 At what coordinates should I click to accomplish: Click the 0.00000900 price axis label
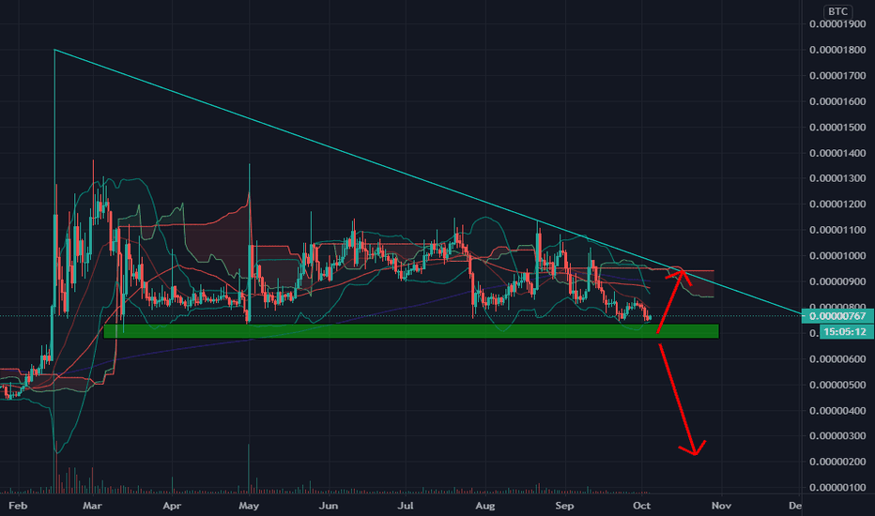pyautogui.click(x=837, y=281)
